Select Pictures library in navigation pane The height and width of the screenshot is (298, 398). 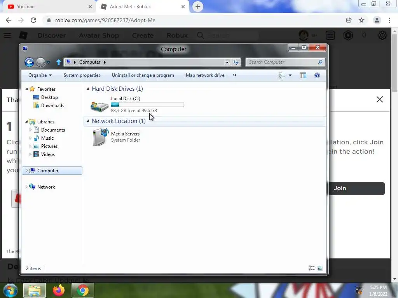click(49, 146)
